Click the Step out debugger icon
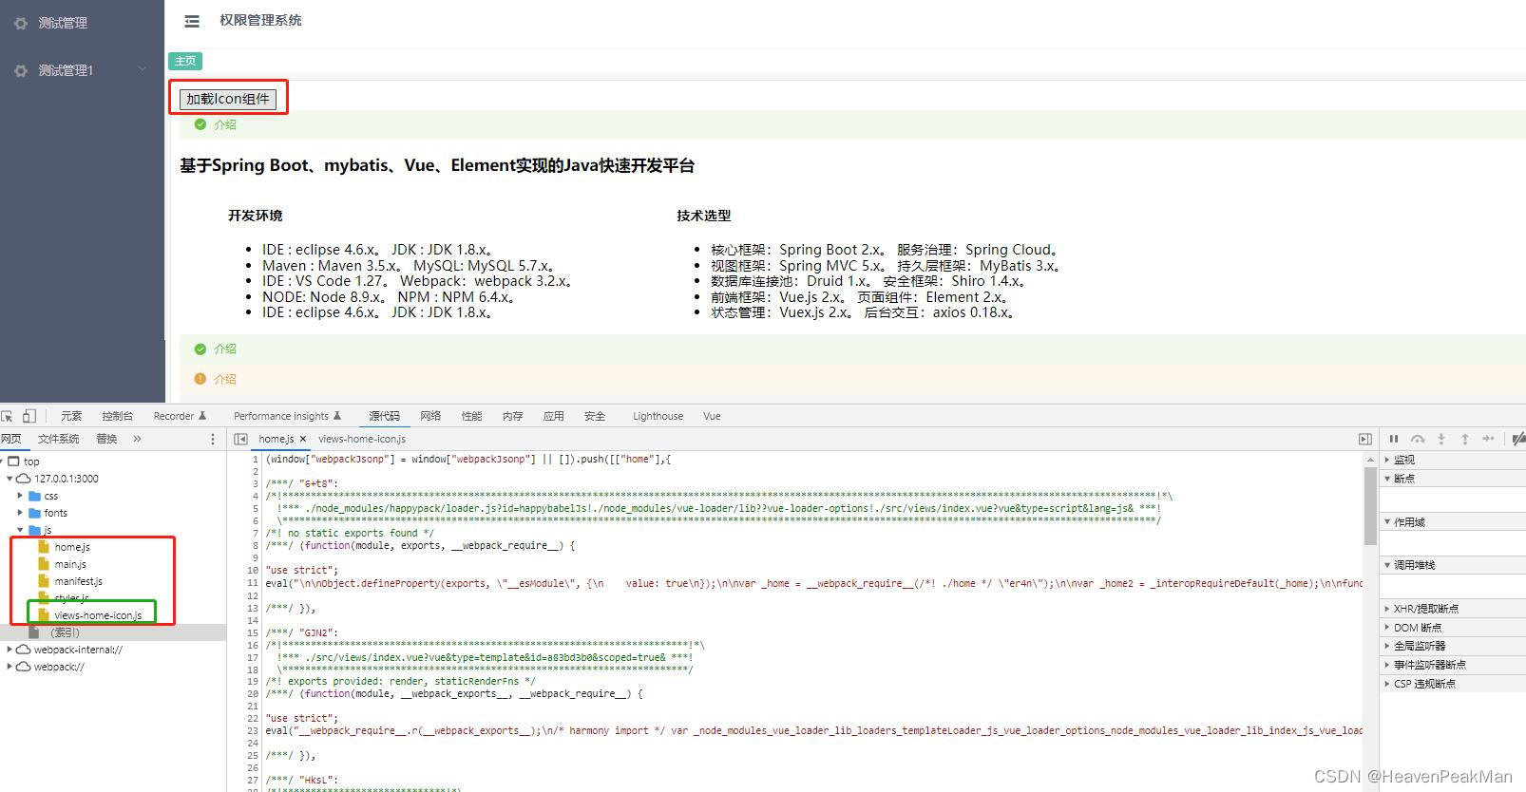Viewport: 1526px width, 792px height. pos(1465,439)
